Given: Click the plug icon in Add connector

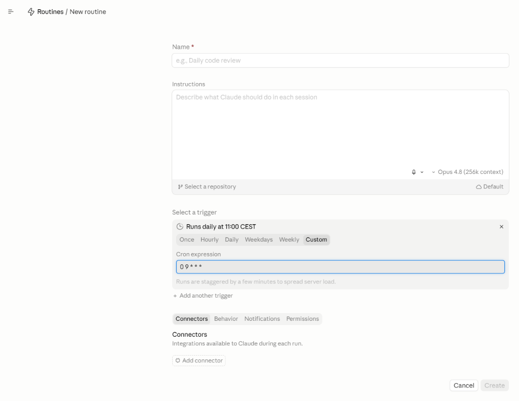Looking at the screenshot, I should pos(178,360).
